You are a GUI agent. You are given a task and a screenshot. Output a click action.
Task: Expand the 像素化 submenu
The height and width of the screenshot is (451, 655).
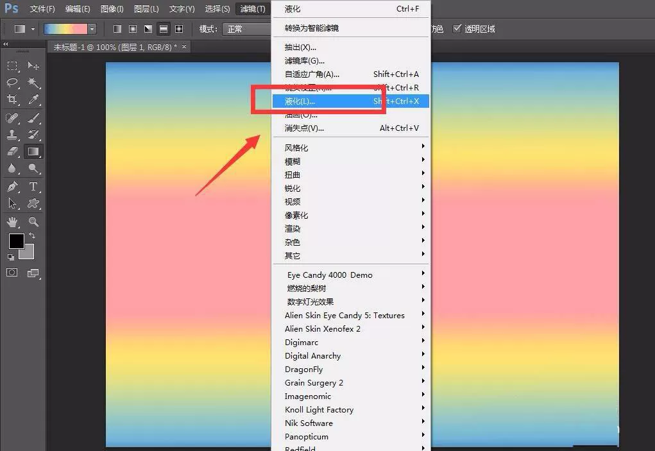pos(351,215)
